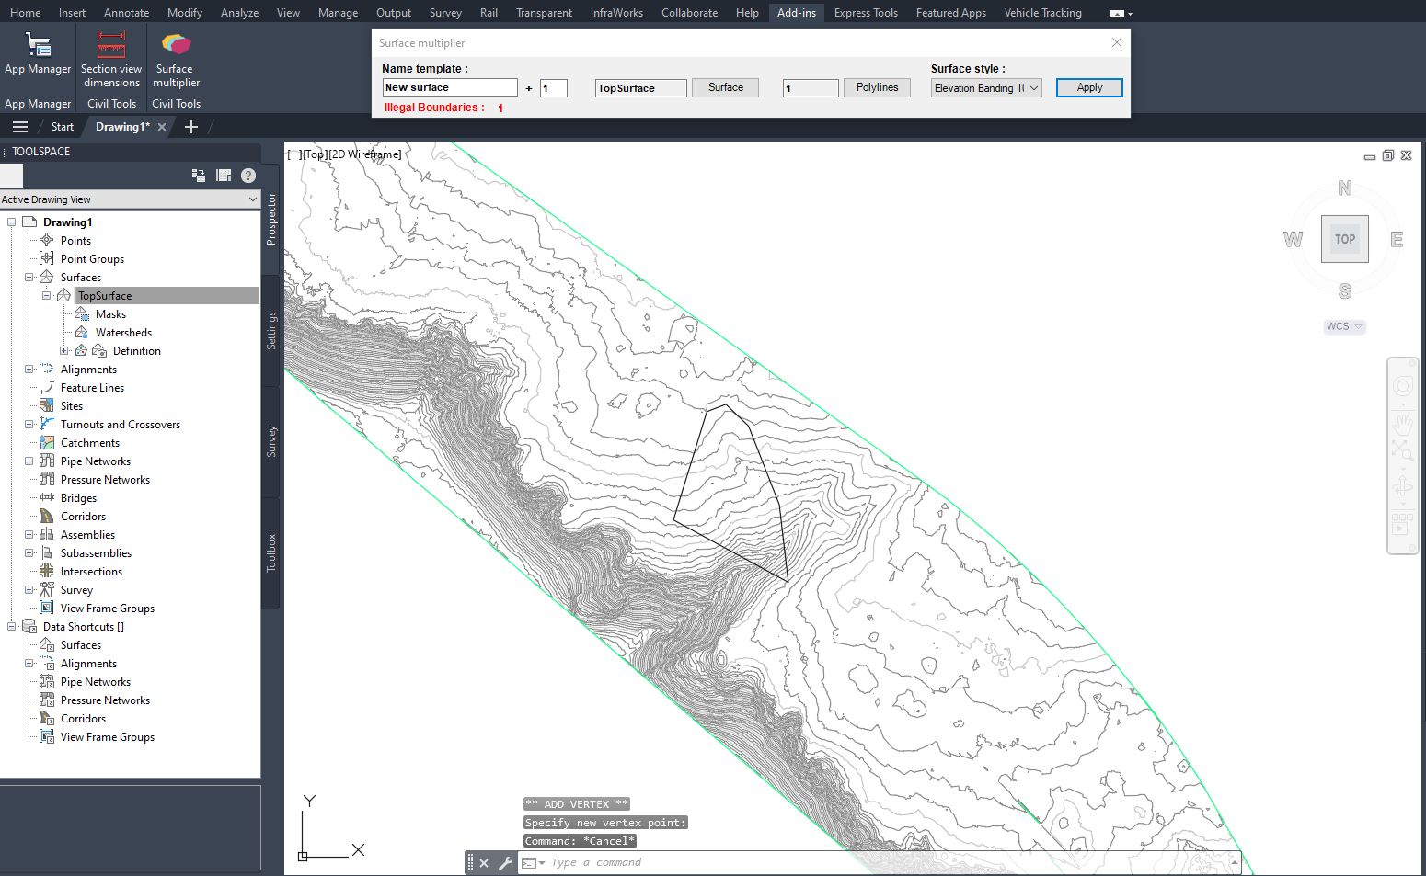
Task: Click the TOP face of the ViewCube
Action: (1344, 239)
